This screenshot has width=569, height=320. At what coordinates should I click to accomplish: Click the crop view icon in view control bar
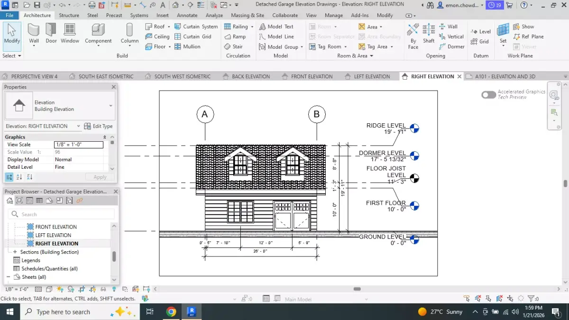coord(82,289)
